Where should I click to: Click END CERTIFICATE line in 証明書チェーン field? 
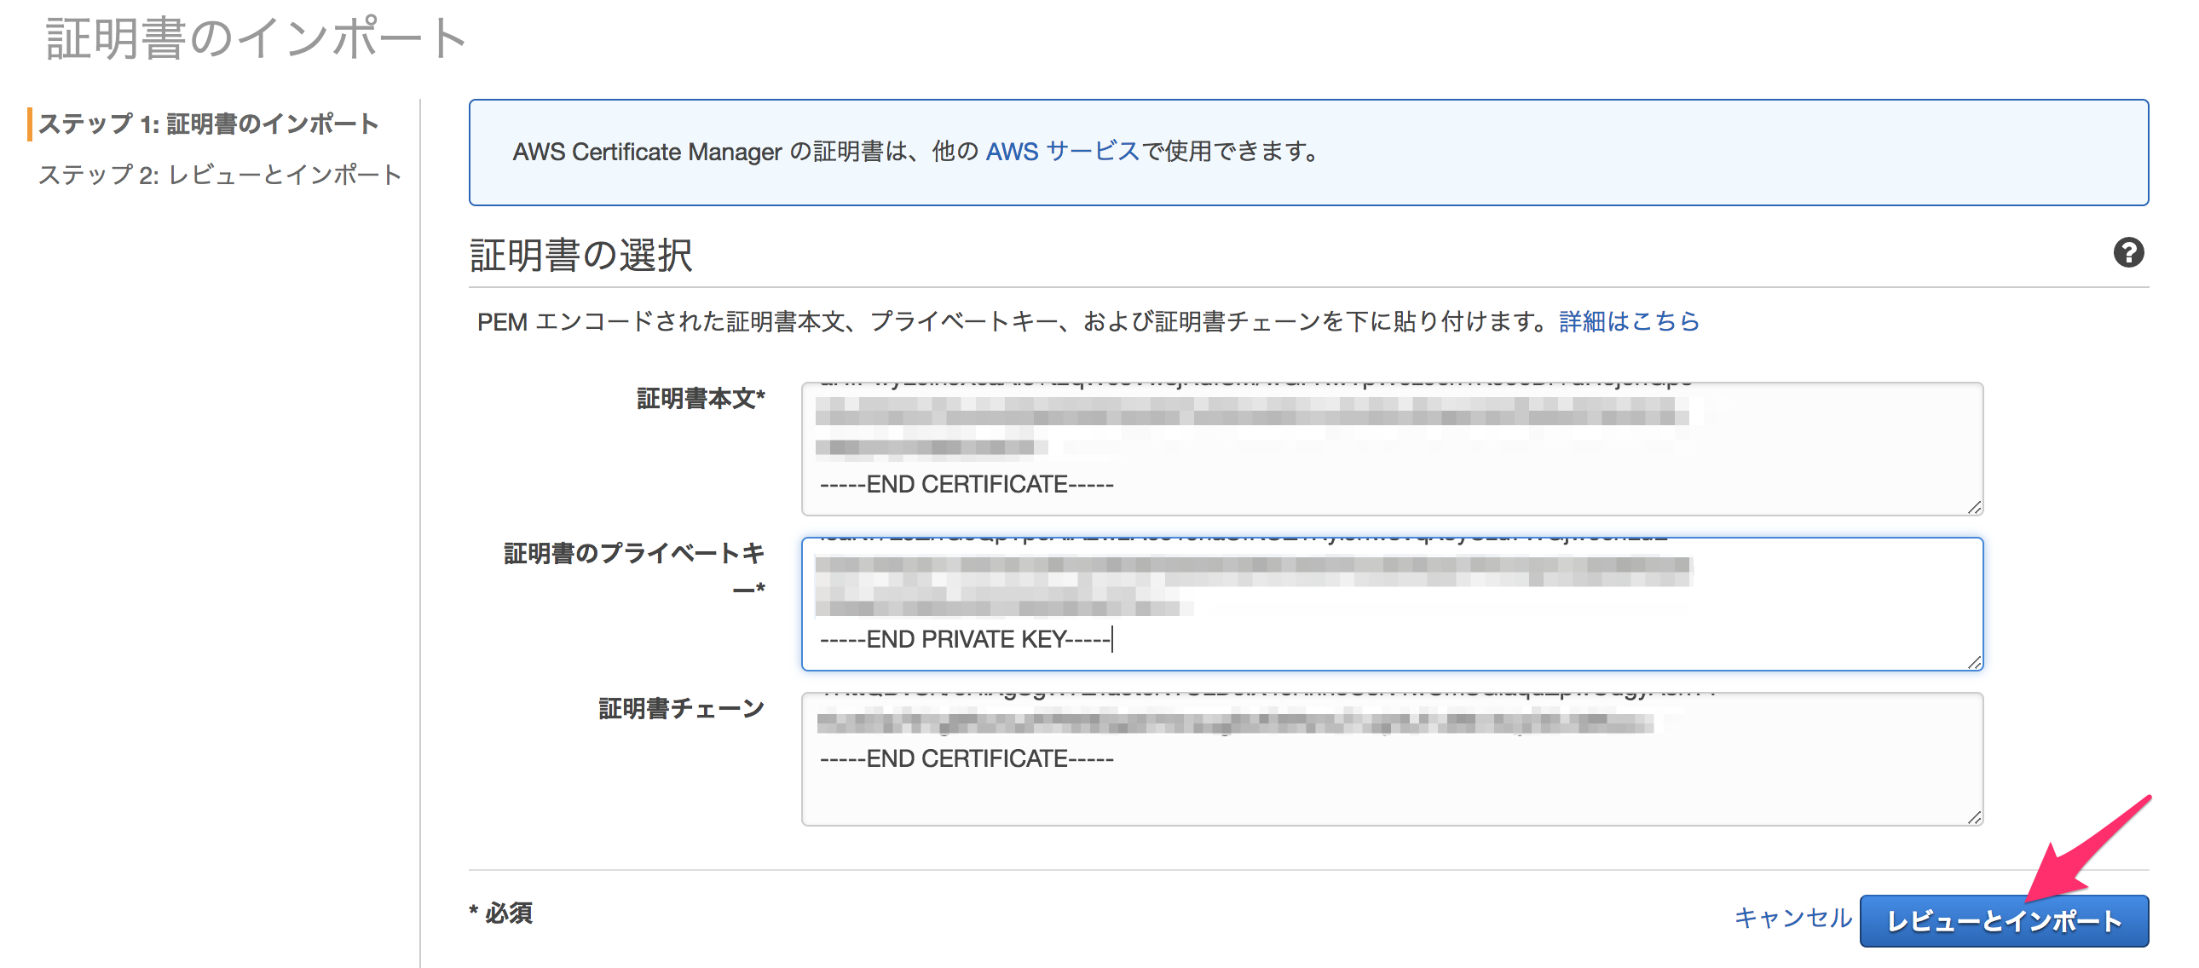pyautogui.click(x=967, y=759)
